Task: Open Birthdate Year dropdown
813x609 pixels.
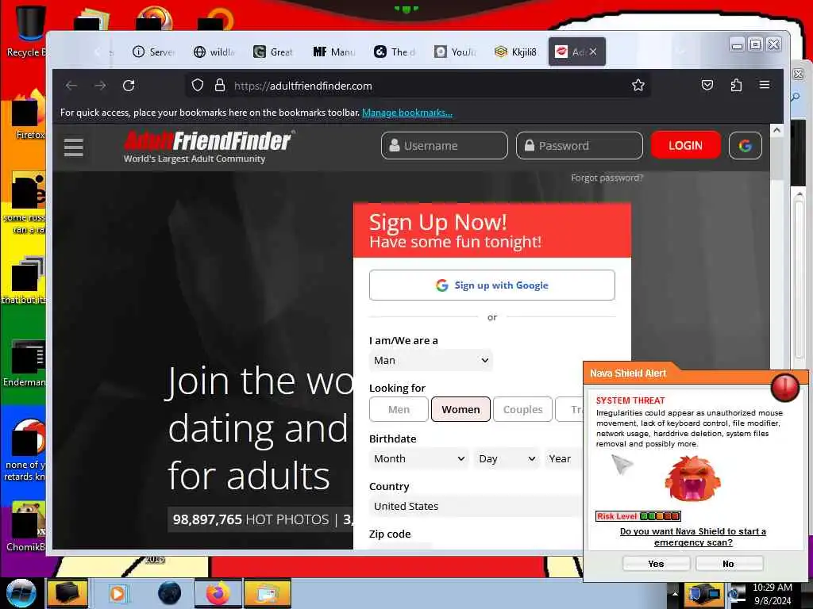Action: 564,459
